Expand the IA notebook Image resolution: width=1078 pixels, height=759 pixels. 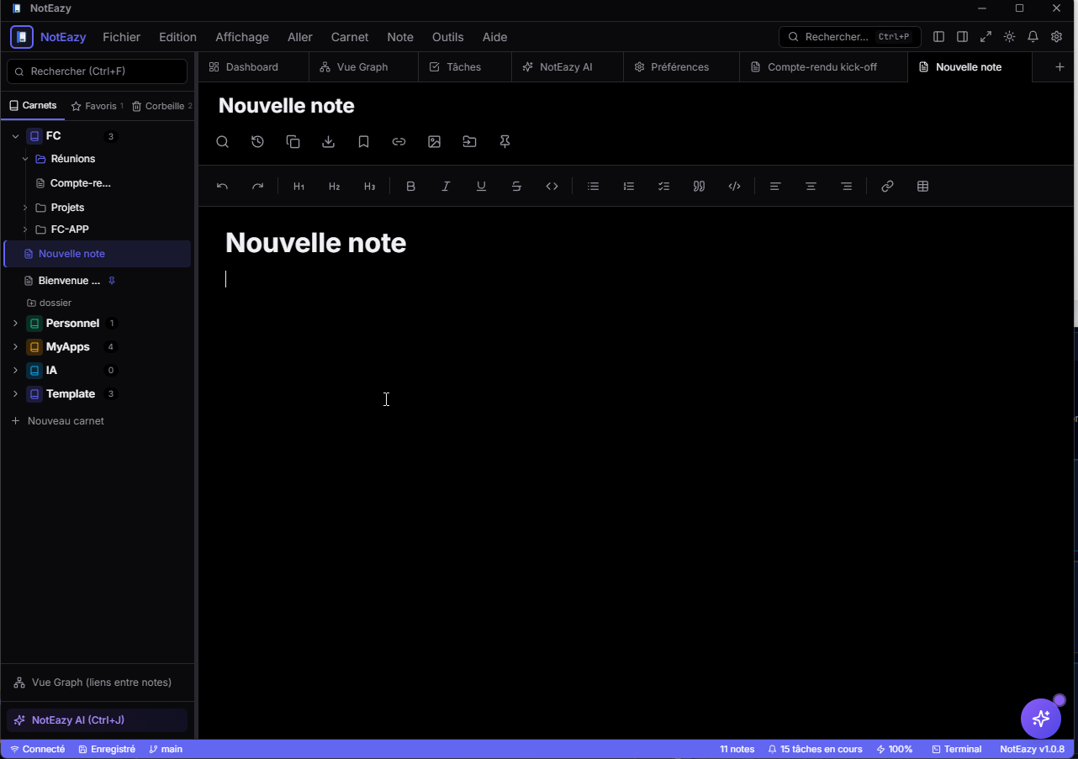[x=15, y=371]
